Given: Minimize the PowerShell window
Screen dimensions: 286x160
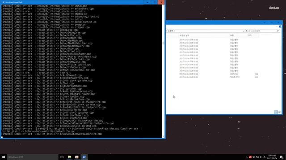Looking at the screenshot, I should point(147,2).
